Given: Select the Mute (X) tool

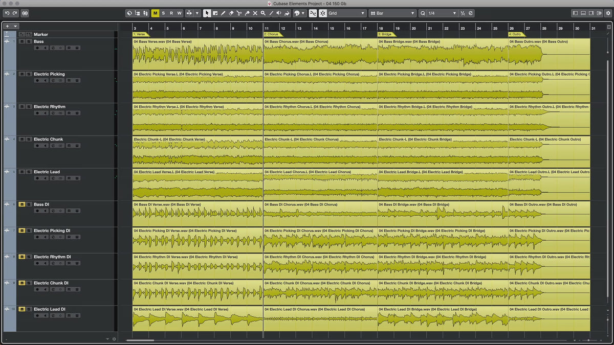Looking at the screenshot, I should point(255,13).
